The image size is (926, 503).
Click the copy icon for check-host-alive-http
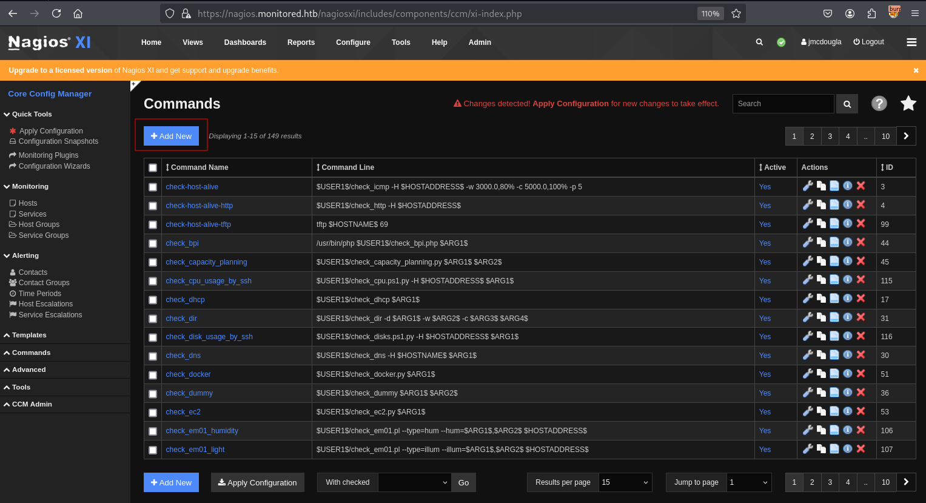coord(821,204)
